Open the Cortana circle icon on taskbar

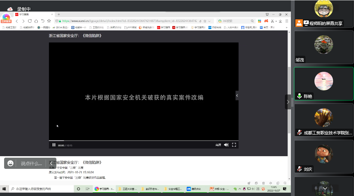(x=78, y=189)
